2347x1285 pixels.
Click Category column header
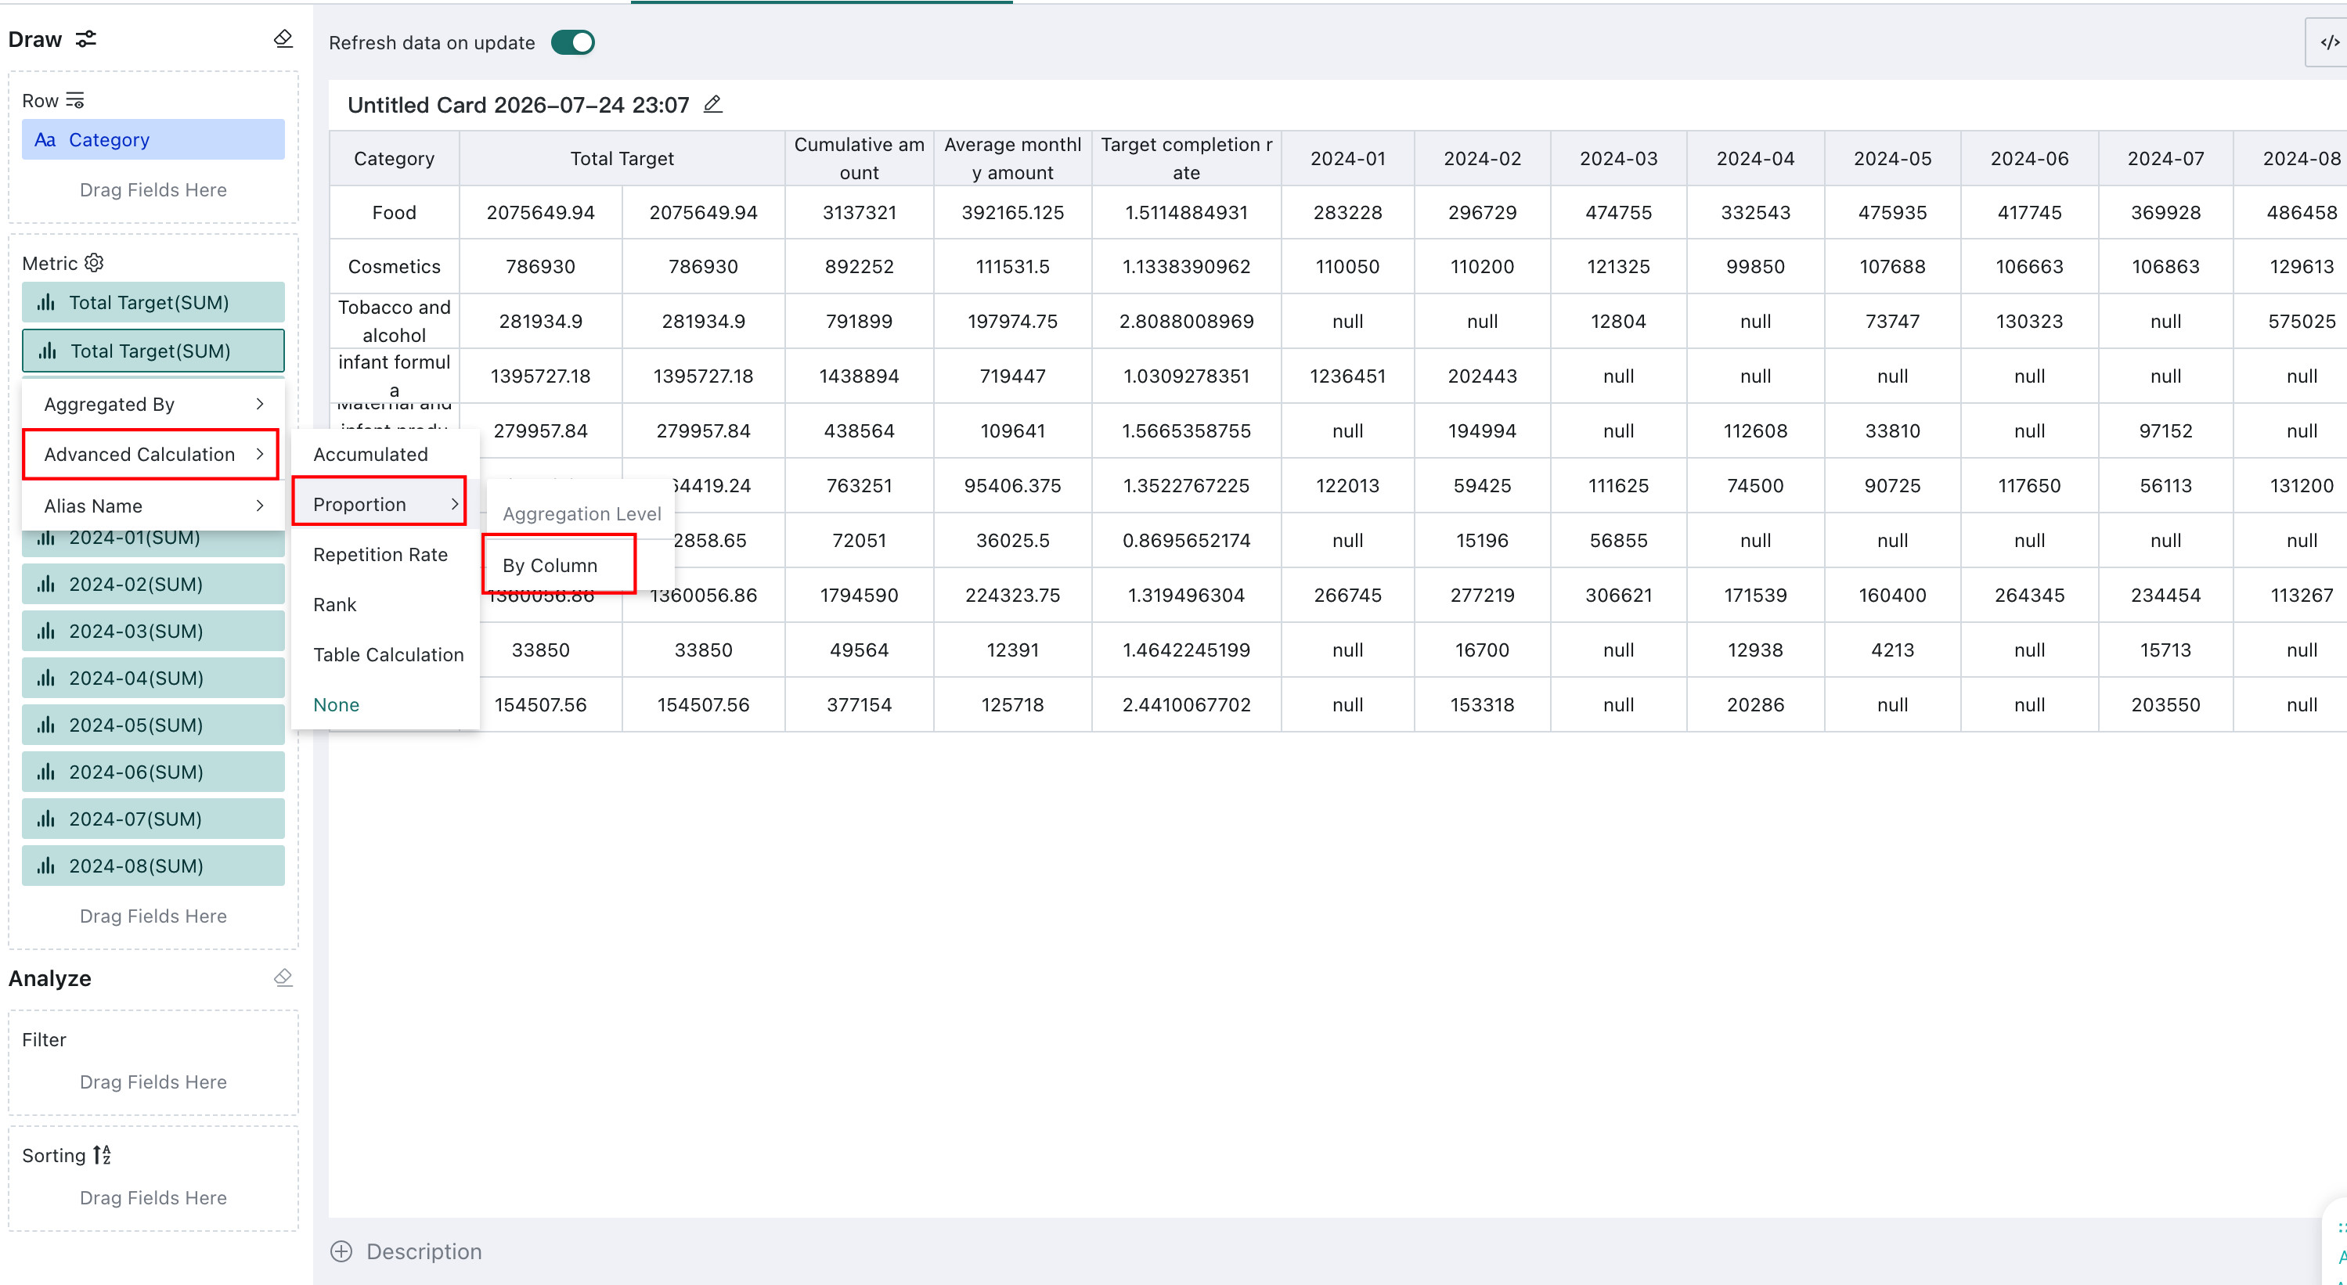point(394,158)
